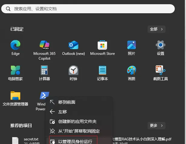Choose 从"开始"屏幕取消固定 option
Screen dimensions: 186x144
click(79, 131)
